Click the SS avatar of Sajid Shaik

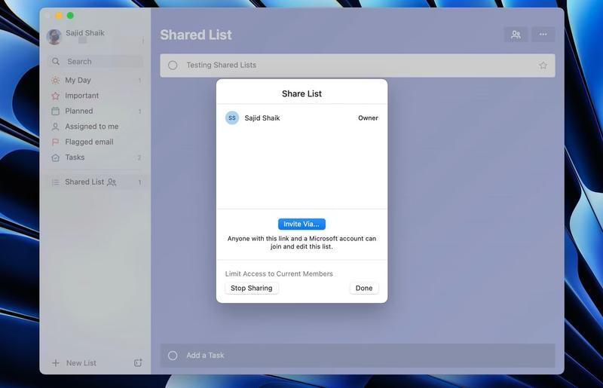point(232,118)
